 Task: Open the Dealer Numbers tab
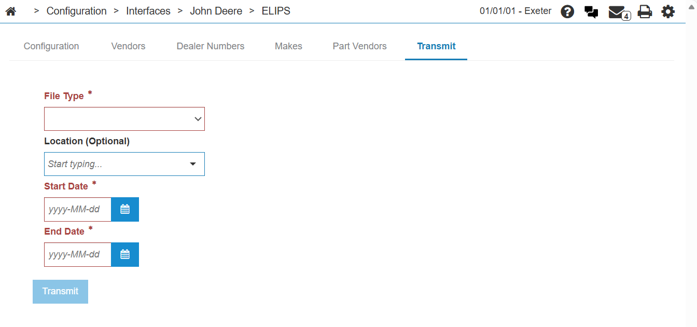211,46
